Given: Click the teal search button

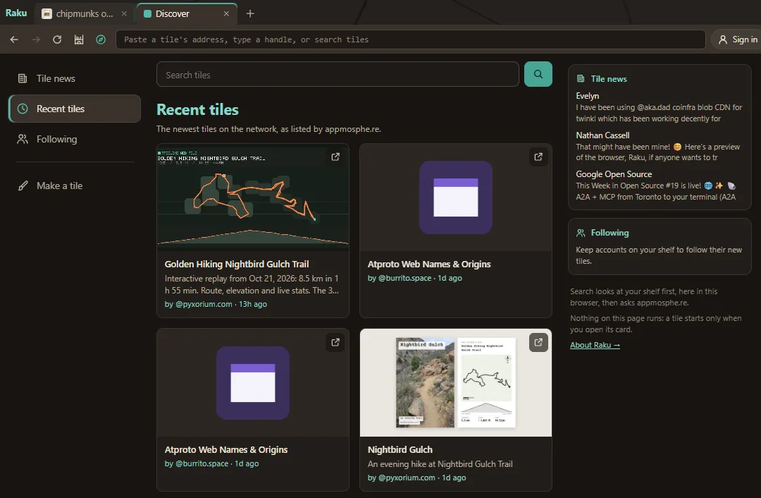Looking at the screenshot, I should click(x=538, y=74).
